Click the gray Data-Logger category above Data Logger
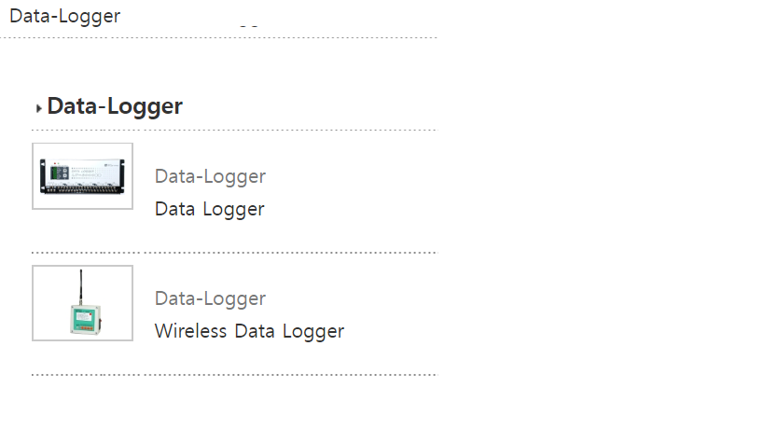This screenshot has width=764, height=429. pyautogui.click(x=210, y=176)
